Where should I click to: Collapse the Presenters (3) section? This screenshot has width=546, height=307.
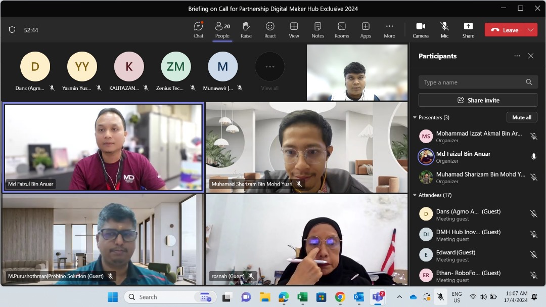point(415,117)
